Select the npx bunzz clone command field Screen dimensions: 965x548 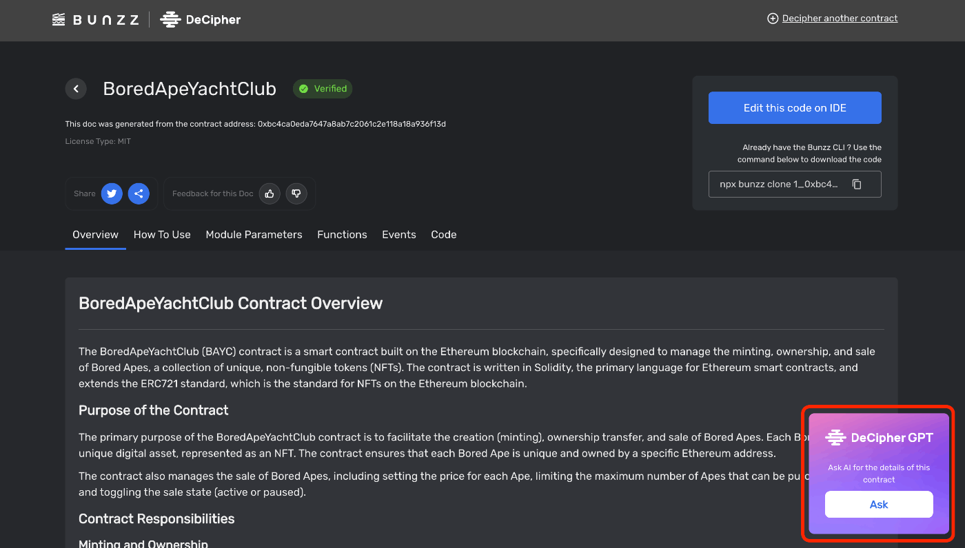pos(795,185)
